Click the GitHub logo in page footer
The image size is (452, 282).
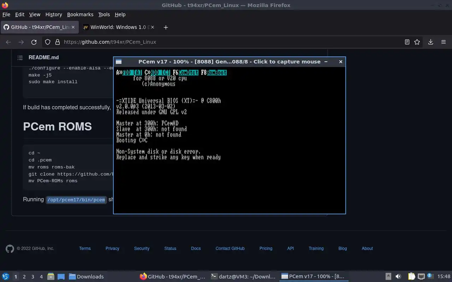(x=10, y=249)
